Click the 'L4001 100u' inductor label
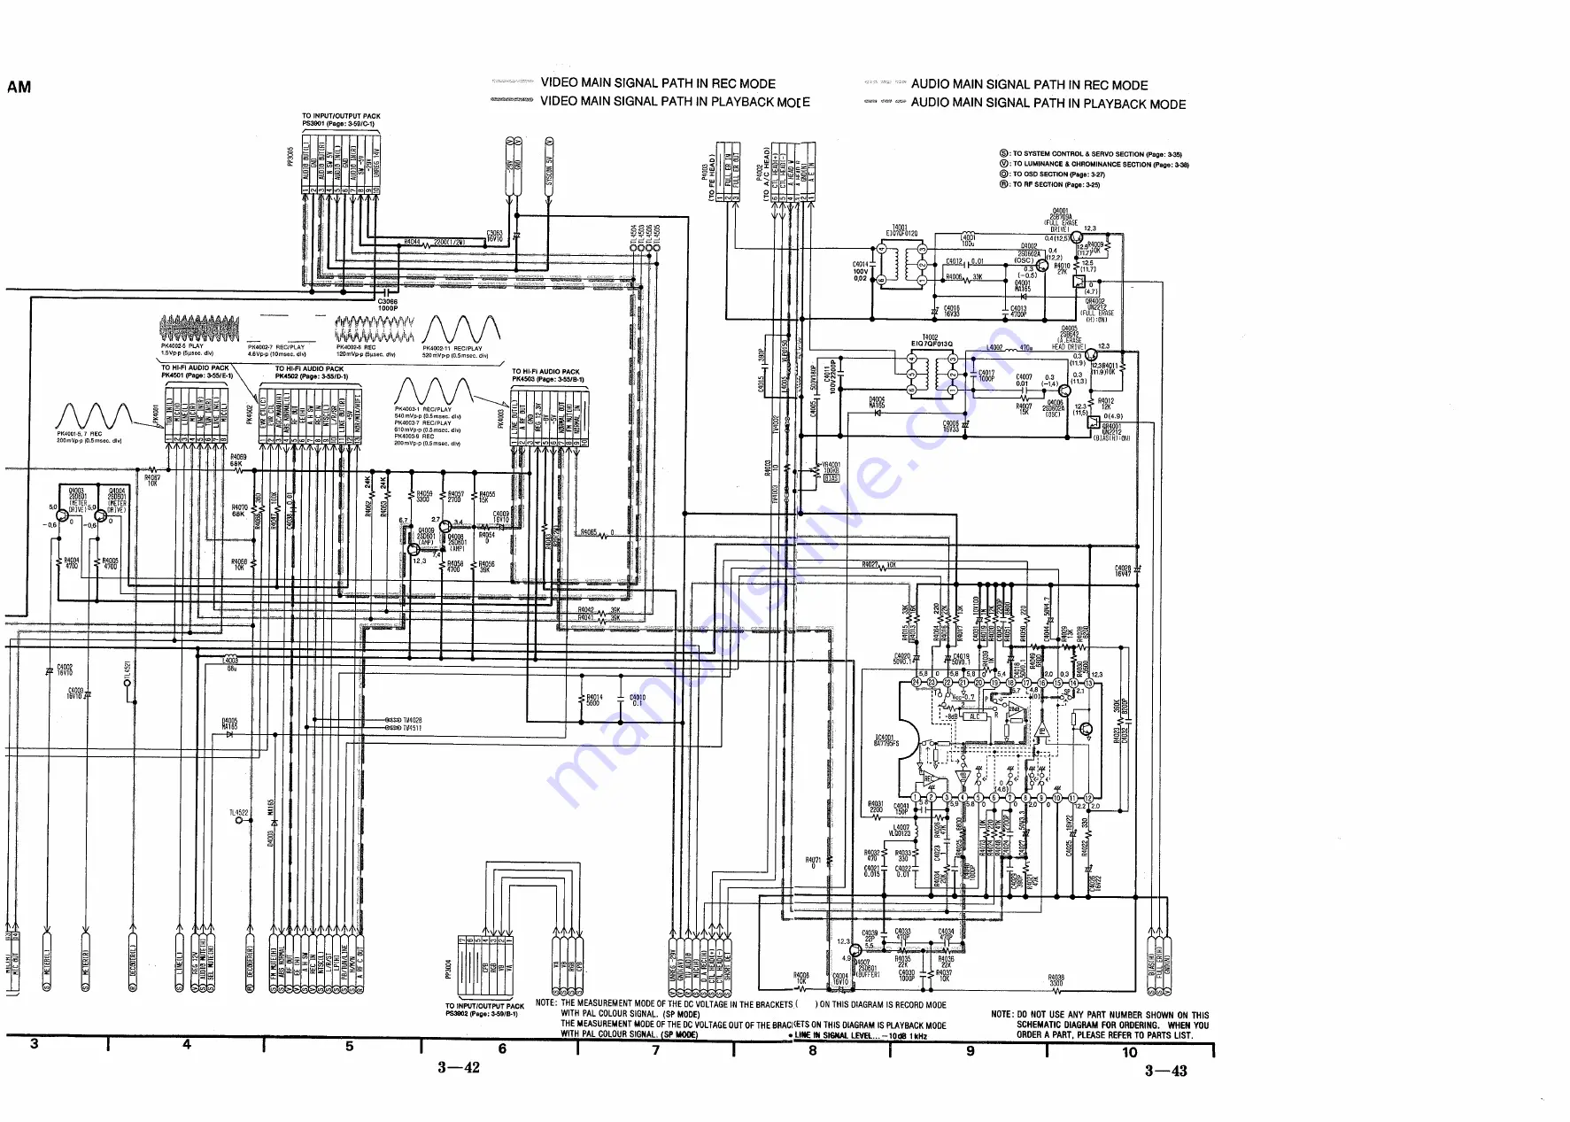Viewport: 1570px width, 1122px height. (968, 240)
